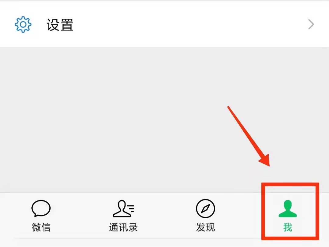329x247 pixels.
Task: Open the 微信 chat bubble icon
Action: tap(41, 208)
